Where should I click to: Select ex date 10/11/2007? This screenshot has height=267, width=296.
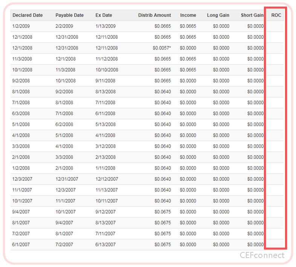coord(106,201)
